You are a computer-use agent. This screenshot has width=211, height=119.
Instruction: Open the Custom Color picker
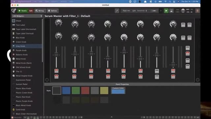(118, 90)
